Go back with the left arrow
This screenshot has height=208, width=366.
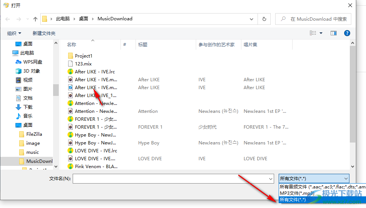[8, 19]
